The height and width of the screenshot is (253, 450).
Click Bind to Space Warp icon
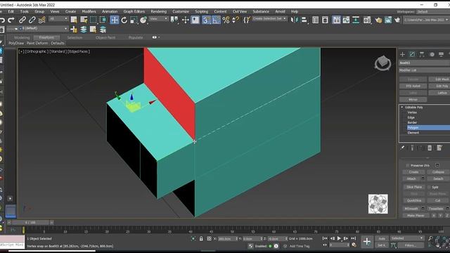tap(42, 20)
